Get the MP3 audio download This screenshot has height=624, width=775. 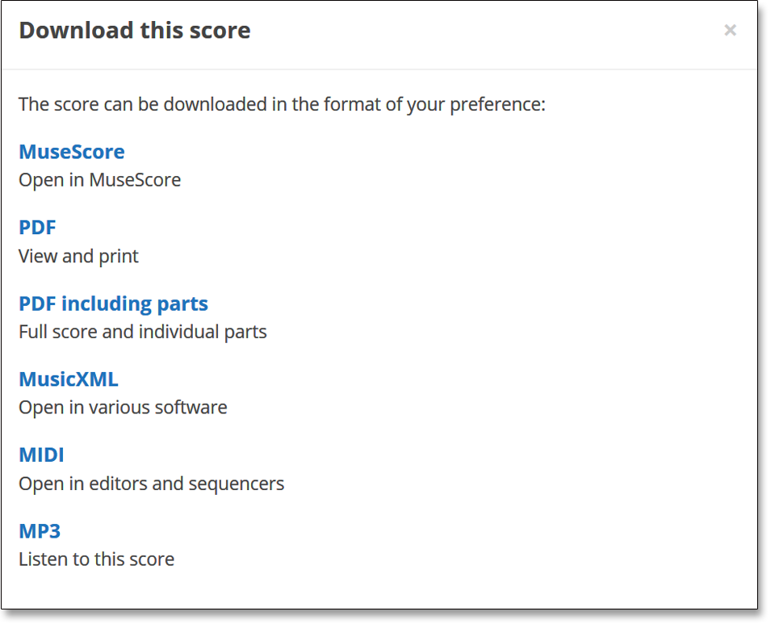click(40, 530)
